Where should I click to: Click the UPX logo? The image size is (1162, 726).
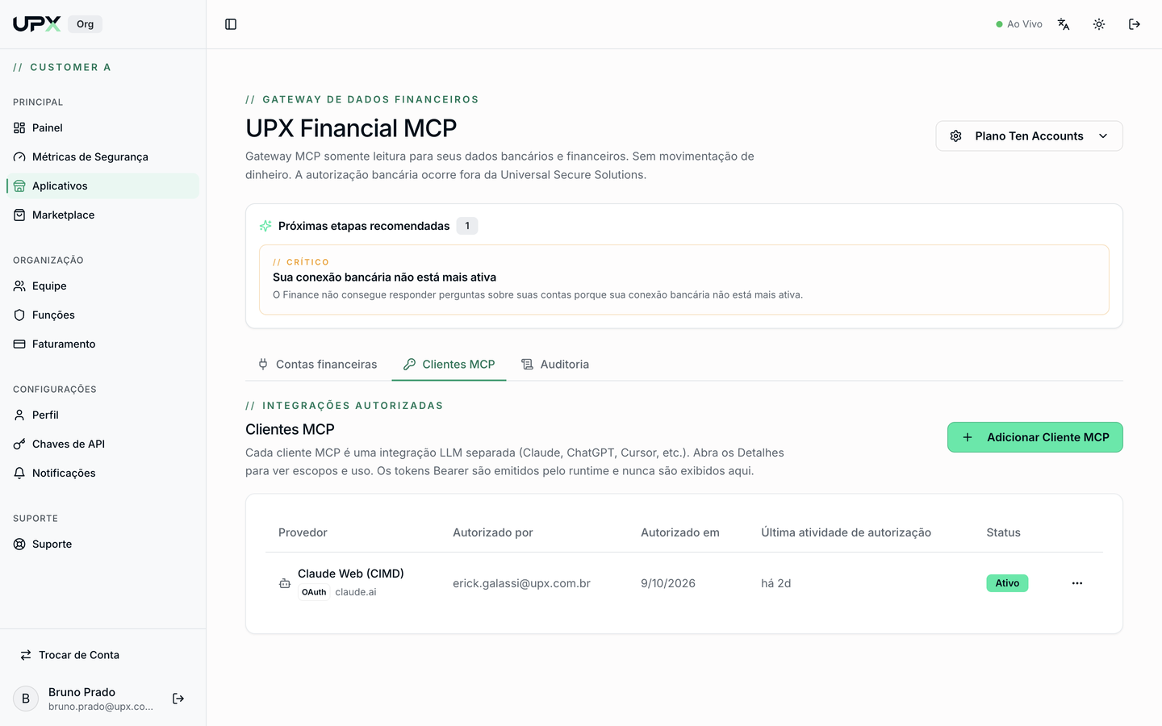point(37,24)
